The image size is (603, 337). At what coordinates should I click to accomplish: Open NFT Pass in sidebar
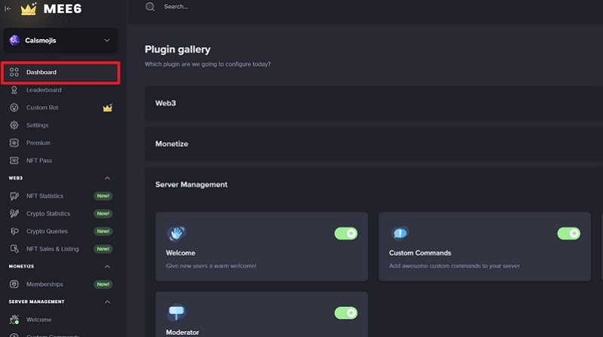[39, 161]
